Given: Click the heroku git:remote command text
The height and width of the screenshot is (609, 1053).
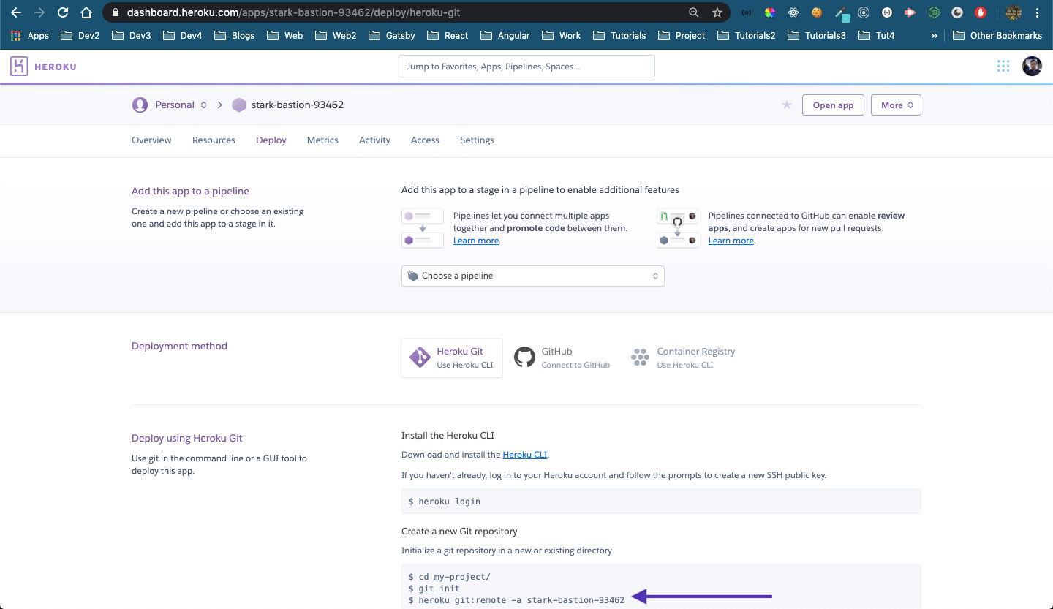Looking at the screenshot, I should point(517,600).
